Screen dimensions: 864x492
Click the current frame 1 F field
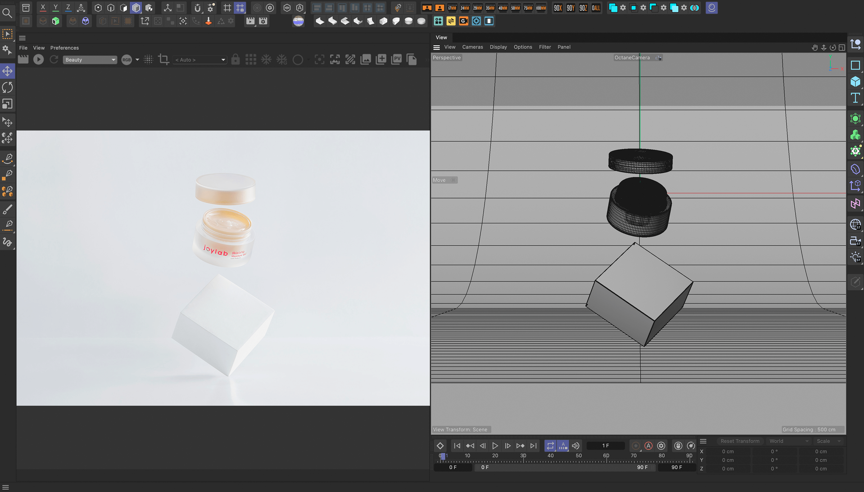click(x=605, y=446)
